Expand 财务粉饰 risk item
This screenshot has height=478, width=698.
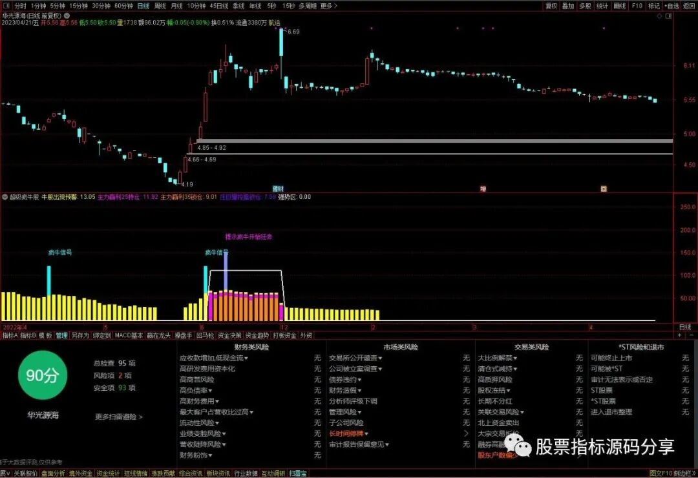click(196, 455)
